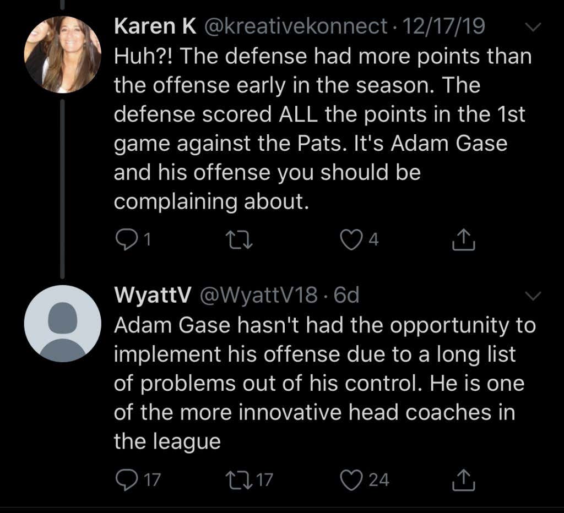The height and width of the screenshot is (513, 564).
Task: Retweet Karen K's tweet
Action: click(241, 240)
